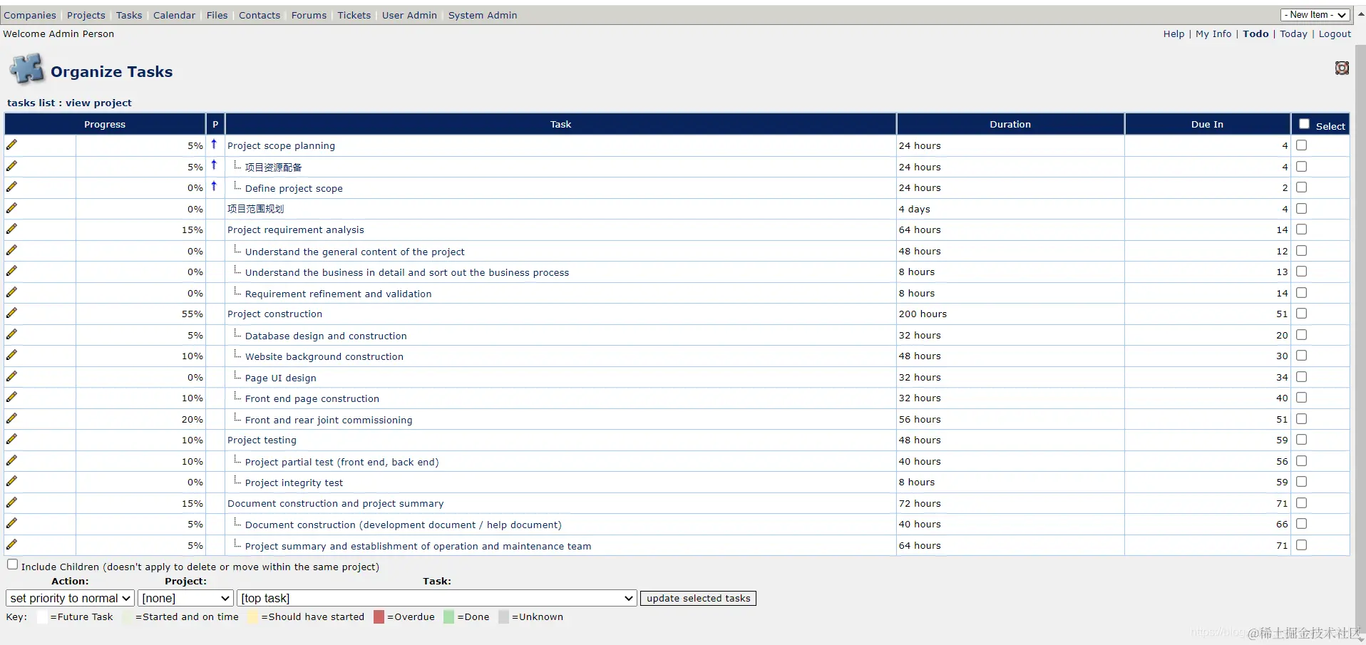Click the edit pencil for Project requirement analysis
Screen dimensions: 1366x645
click(11, 229)
